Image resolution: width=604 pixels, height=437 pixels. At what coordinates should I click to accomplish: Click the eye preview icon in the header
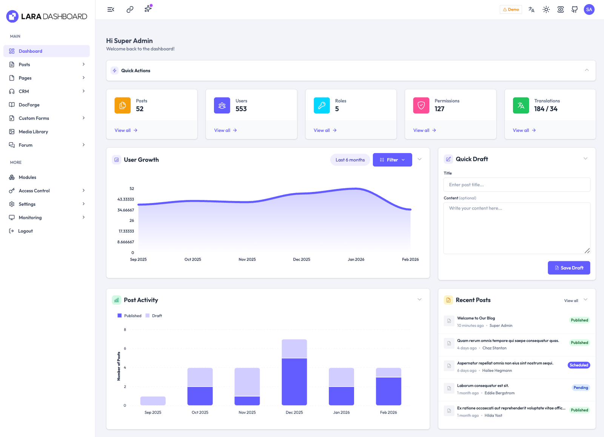[560, 9]
